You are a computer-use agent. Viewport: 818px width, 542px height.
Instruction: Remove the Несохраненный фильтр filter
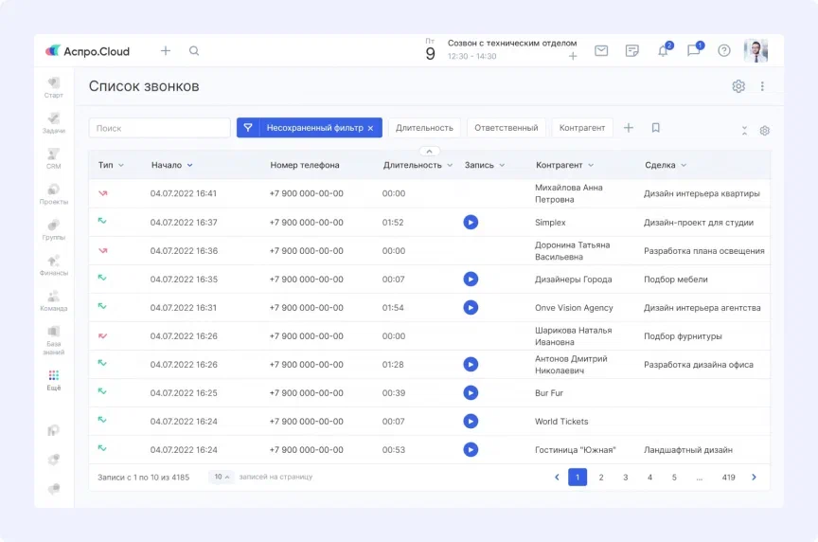click(370, 128)
